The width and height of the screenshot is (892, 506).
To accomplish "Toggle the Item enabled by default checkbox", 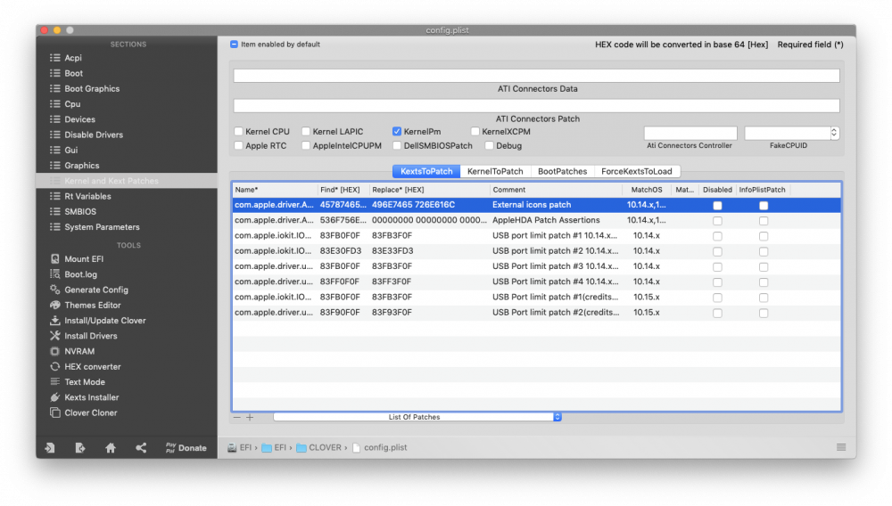I will click(x=234, y=45).
